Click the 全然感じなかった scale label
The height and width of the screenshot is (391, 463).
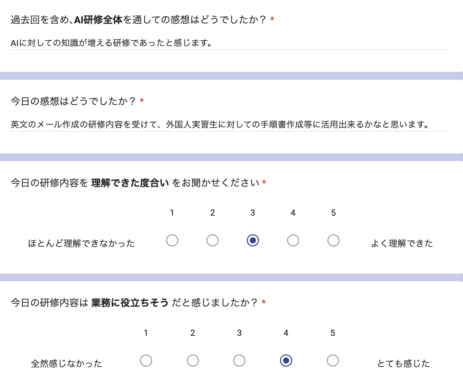pyautogui.click(x=67, y=364)
